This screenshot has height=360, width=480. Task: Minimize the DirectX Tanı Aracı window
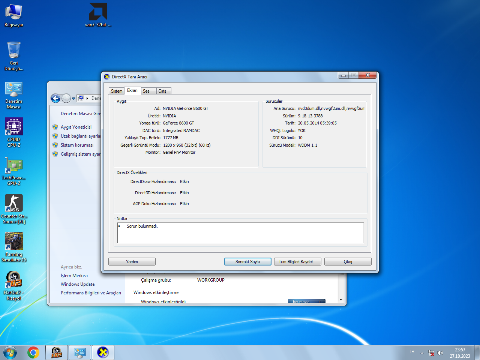tap(343, 75)
